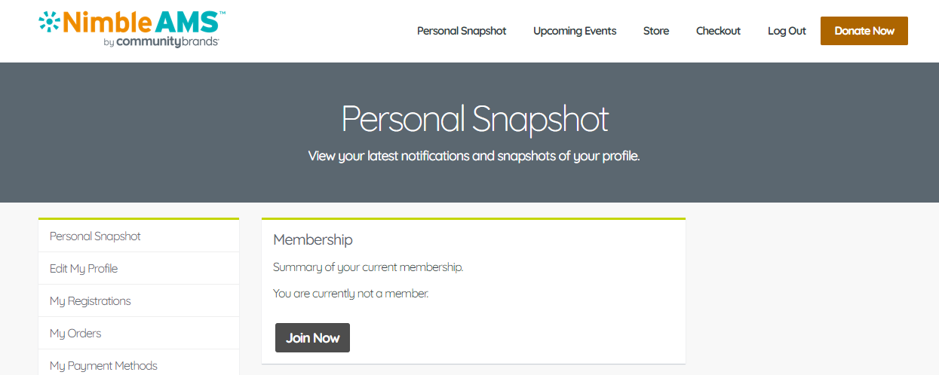The height and width of the screenshot is (375, 939).
Task: Open the Store page from header
Action: click(656, 31)
